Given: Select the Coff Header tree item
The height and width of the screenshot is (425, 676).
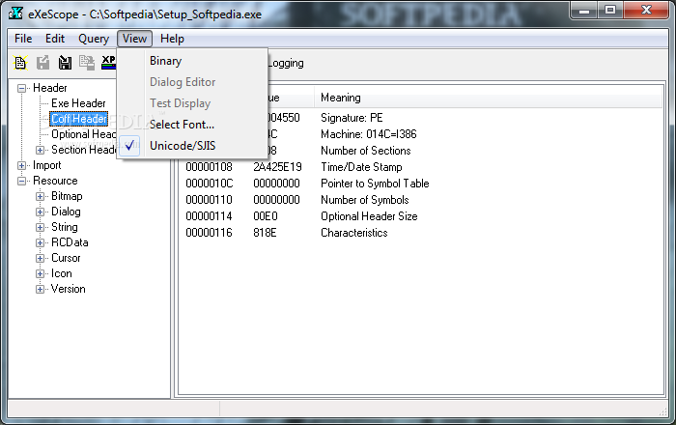Looking at the screenshot, I should point(78,119).
